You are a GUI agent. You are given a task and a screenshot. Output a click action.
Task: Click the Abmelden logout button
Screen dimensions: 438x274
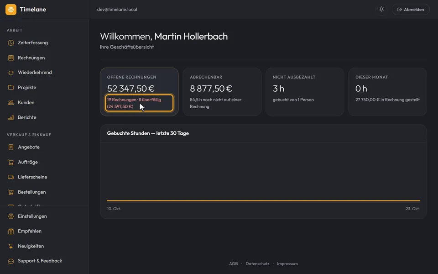(411, 10)
